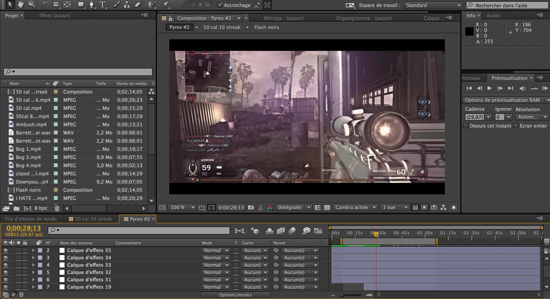Open the graph editor icon in timeline

tap(318, 230)
